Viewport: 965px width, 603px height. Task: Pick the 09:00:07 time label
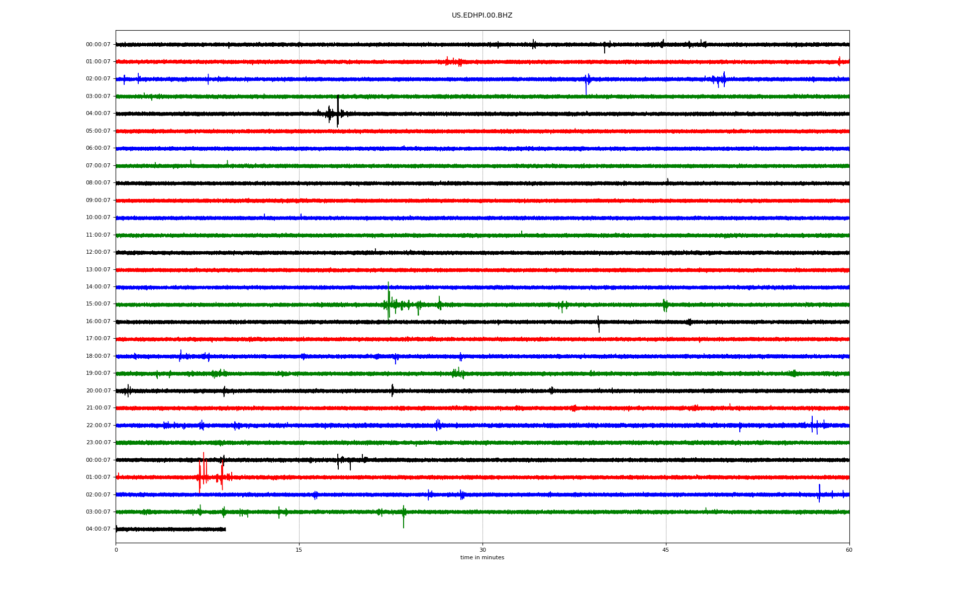[x=98, y=200]
